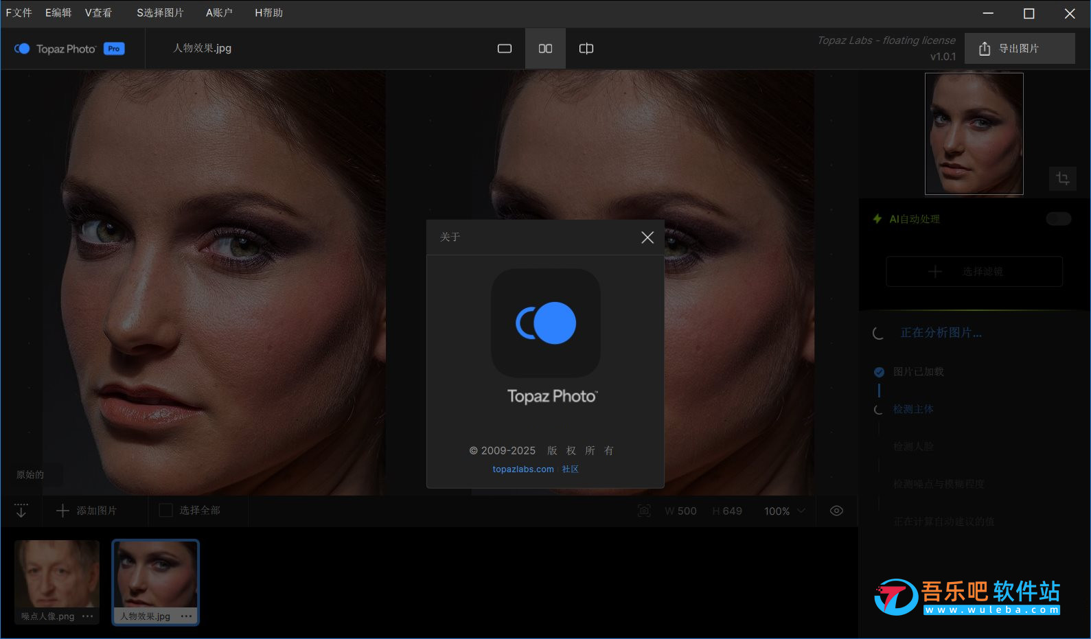This screenshot has height=639, width=1091.
Task: Close the 关于 about dialog
Action: pos(647,237)
